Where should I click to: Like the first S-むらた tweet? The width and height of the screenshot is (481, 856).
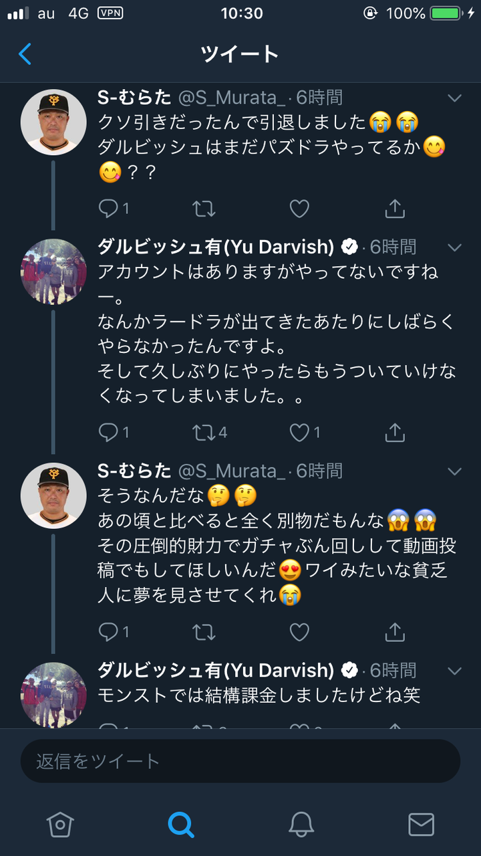point(299,209)
